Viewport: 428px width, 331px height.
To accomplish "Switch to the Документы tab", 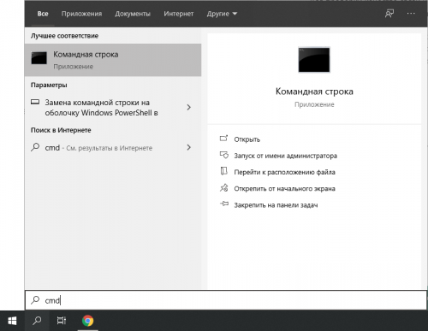I will [133, 14].
